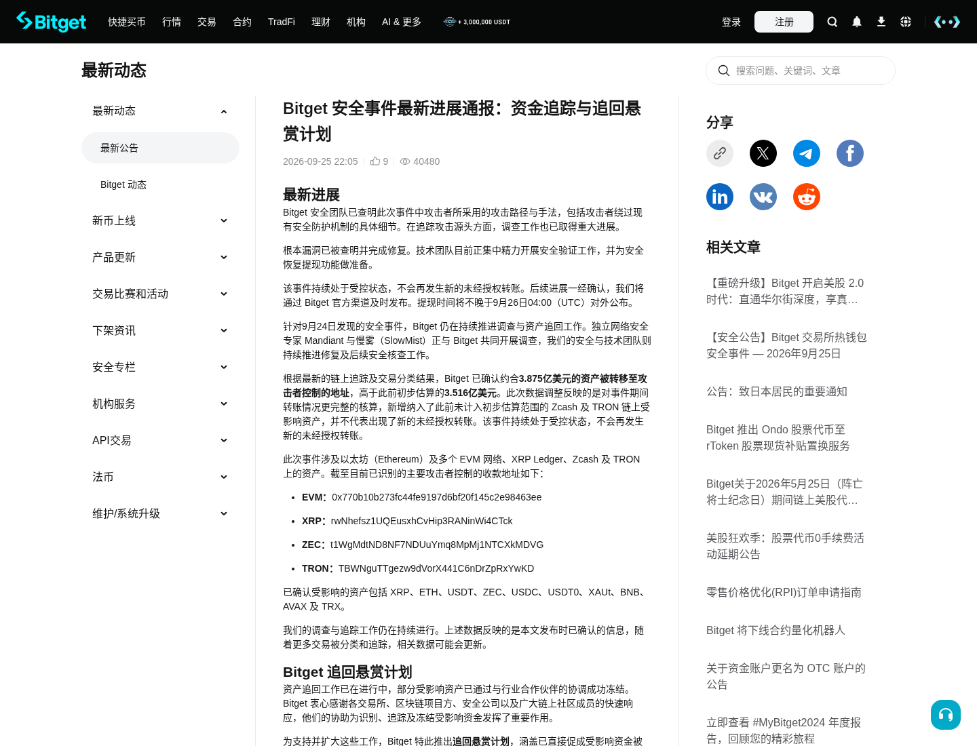Share article on LinkedIn
This screenshot has width=977, height=746.
(720, 197)
